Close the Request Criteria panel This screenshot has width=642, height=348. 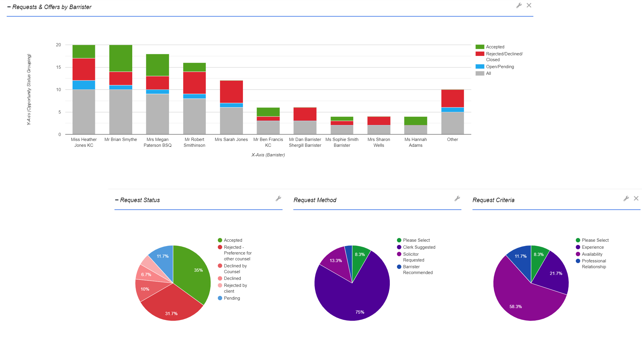pos(636,199)
